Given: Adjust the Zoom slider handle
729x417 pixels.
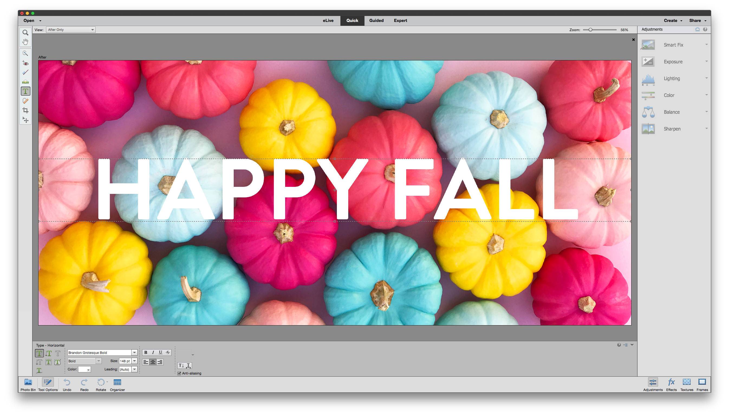Looking at the screenshot, I should click(x=590, y=30).
